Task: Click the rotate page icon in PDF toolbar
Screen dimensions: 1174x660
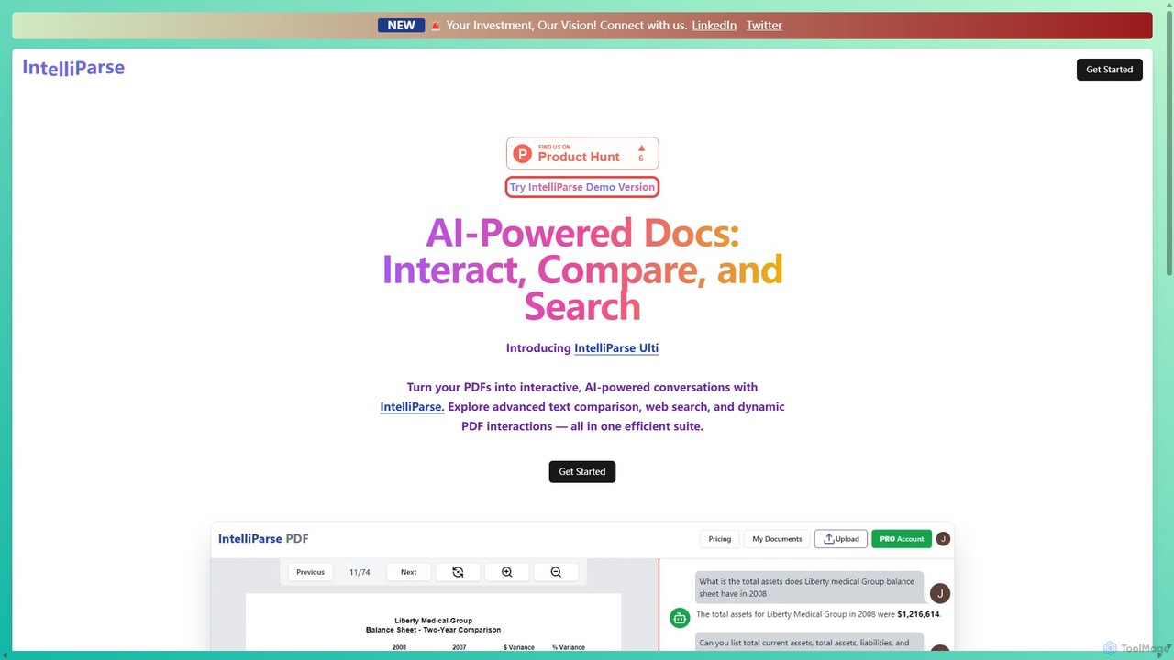Action: pos(458,572)
